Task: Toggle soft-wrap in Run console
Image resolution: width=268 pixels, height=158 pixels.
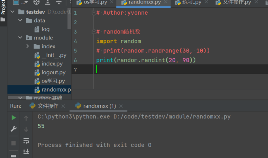Action: tap(26, 141)
